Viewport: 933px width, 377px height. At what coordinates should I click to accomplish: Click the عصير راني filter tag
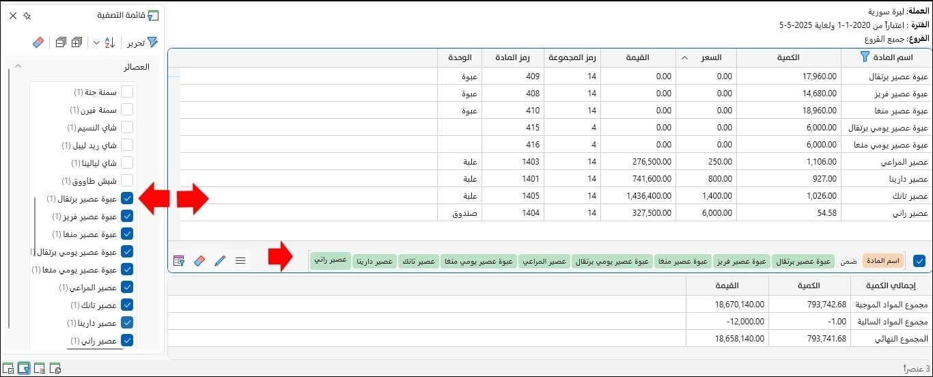(330, 261)
